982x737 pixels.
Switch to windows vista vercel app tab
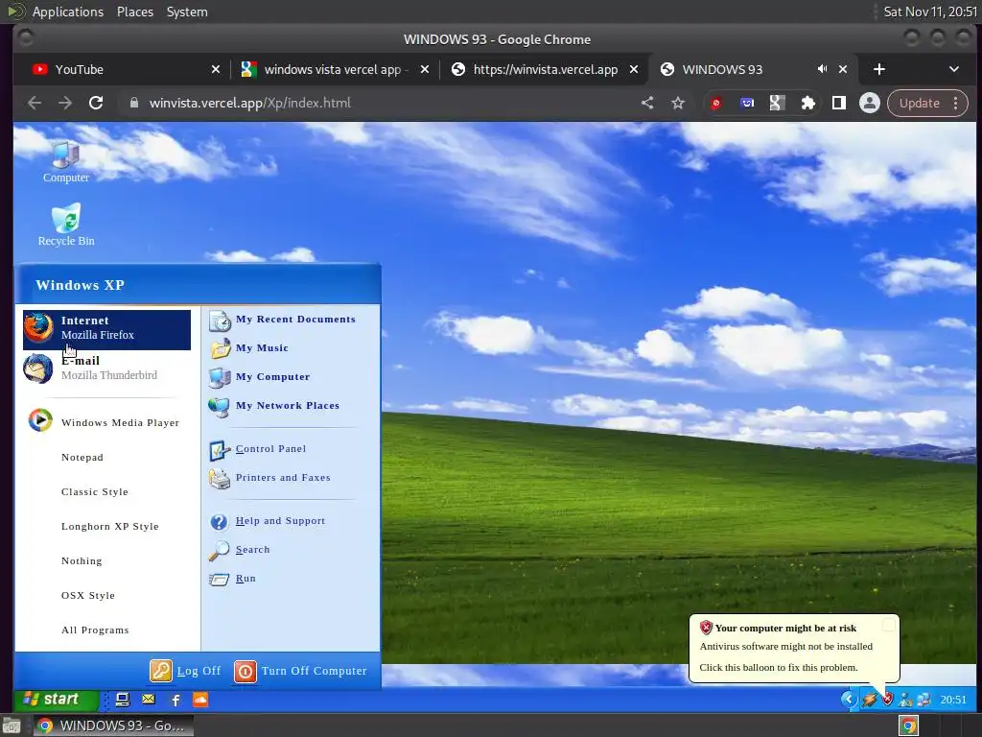pos(335,69)
